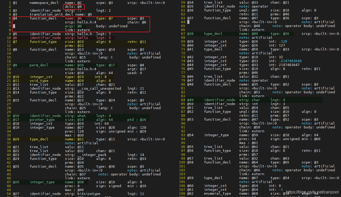Click type_decl on the @20 line
Viewport: 341px width, 197px height.
39,139
